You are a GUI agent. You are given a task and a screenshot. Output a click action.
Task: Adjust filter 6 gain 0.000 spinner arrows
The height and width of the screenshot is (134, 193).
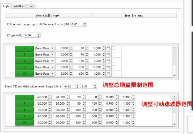tap(71, 48)
